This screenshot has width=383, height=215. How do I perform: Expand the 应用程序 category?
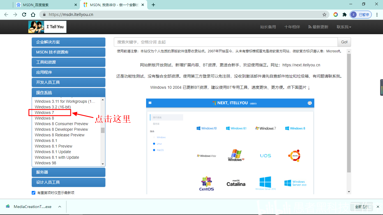[68, 72]
